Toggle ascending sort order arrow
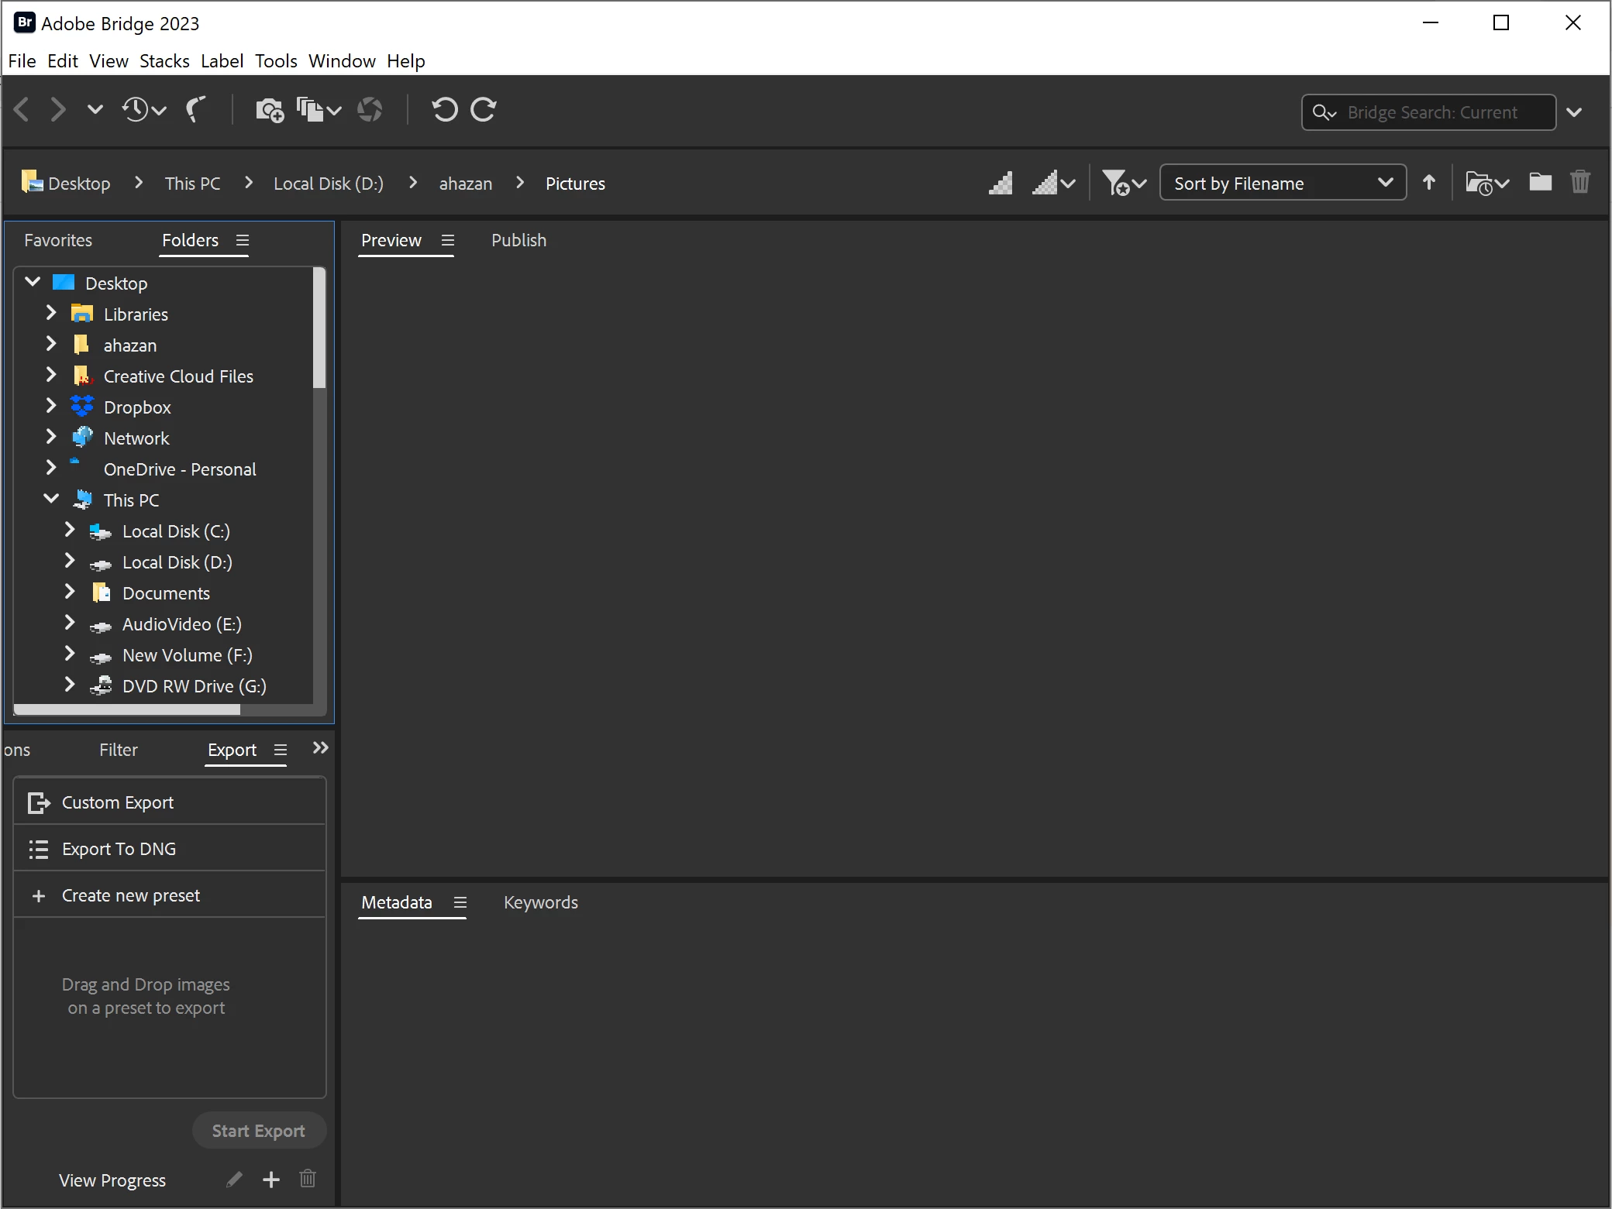Viewport: 1612px width, 1209px height. point(1428,183)
